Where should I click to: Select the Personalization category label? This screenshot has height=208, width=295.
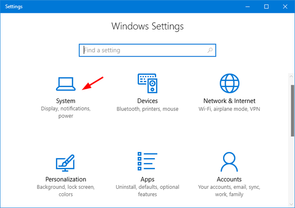click(x=65, y=179)
